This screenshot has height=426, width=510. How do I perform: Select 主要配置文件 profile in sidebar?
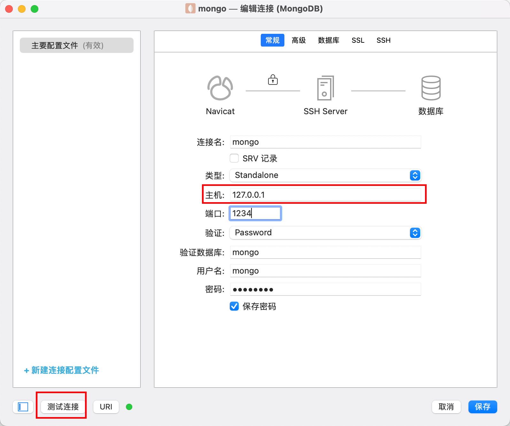click(x=77, y=45)
